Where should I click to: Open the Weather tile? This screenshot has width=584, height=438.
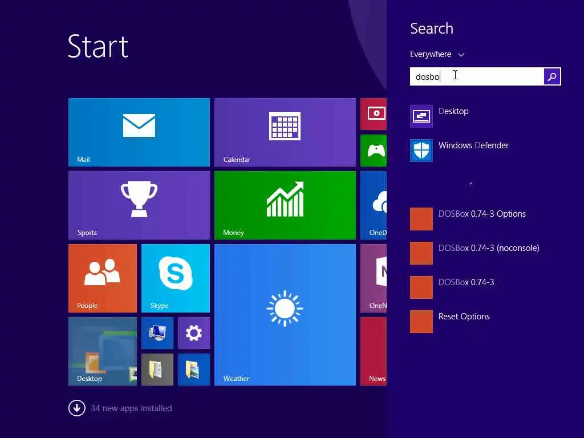click(285, 315)
